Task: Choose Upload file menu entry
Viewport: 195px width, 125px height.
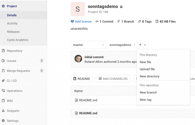Action: (x=147, y=69)
